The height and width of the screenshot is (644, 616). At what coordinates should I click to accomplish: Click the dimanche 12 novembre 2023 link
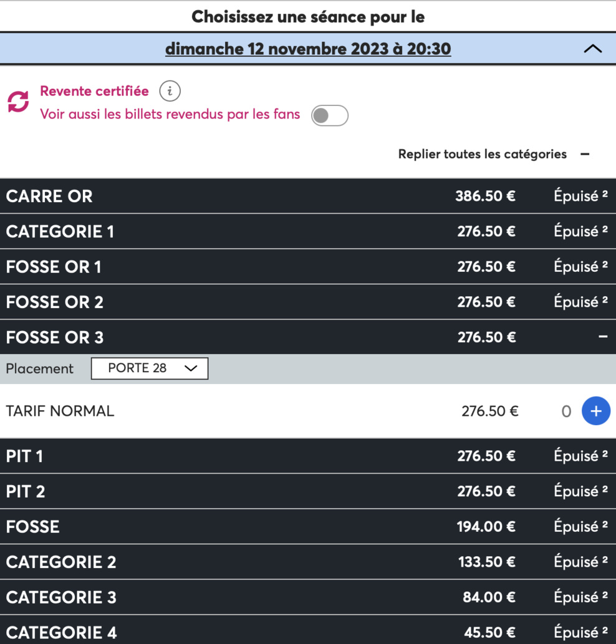(309, 48)
